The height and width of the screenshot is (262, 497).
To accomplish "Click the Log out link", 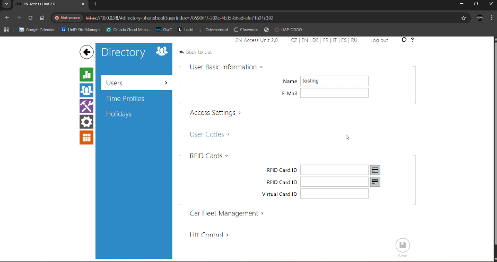I will click(x=379, y=40).
